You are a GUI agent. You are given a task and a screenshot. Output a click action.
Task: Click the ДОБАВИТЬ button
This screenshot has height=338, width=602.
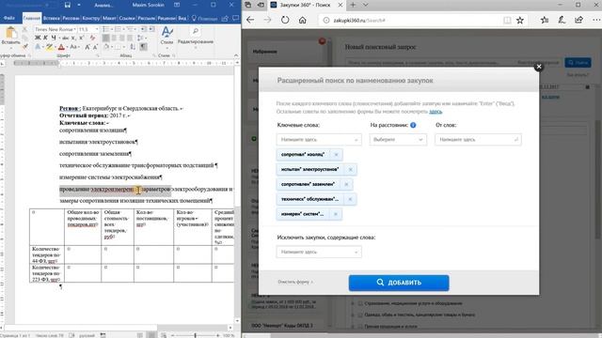[x=399, y=283]
